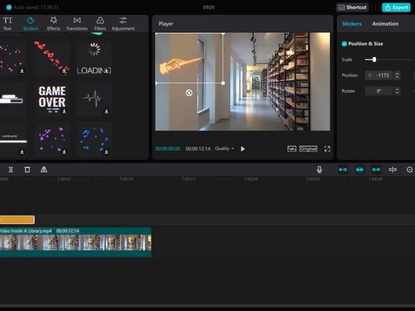Click the Rotate value stepper arrows

click(397, 91)
